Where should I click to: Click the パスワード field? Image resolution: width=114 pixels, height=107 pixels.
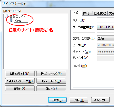pos(105,52)
